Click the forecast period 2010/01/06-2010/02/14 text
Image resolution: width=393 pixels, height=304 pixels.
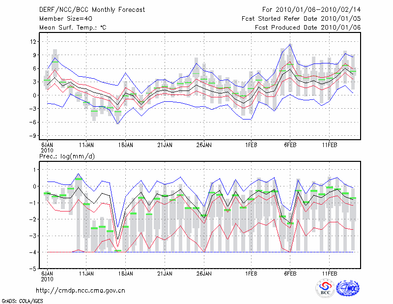(x=311, y=10)
